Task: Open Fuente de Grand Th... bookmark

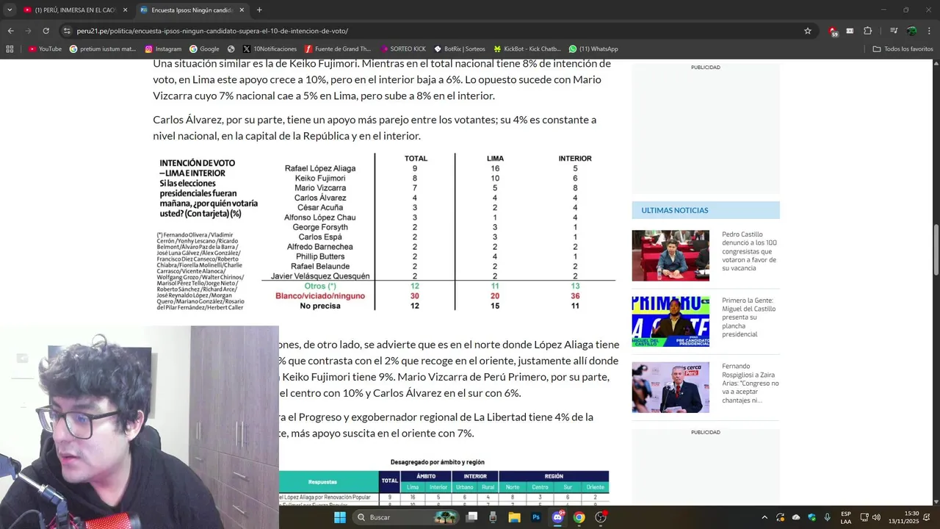Action: (338, 49)
